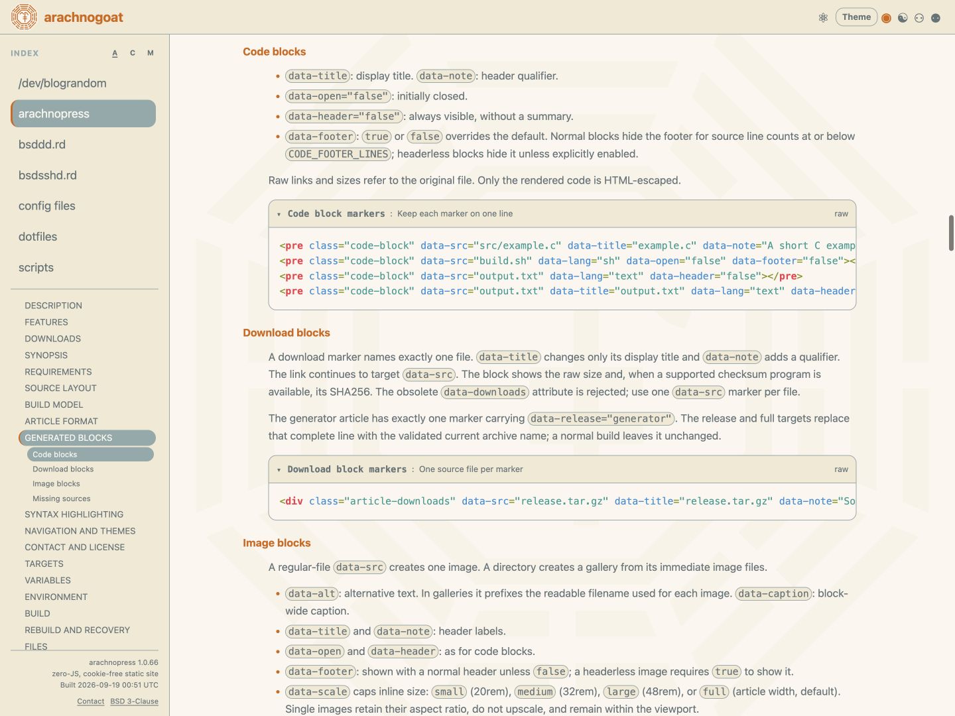The width and height of the screenshot is (955, 716).
Task: Open the config files entry
Action: 84,206
